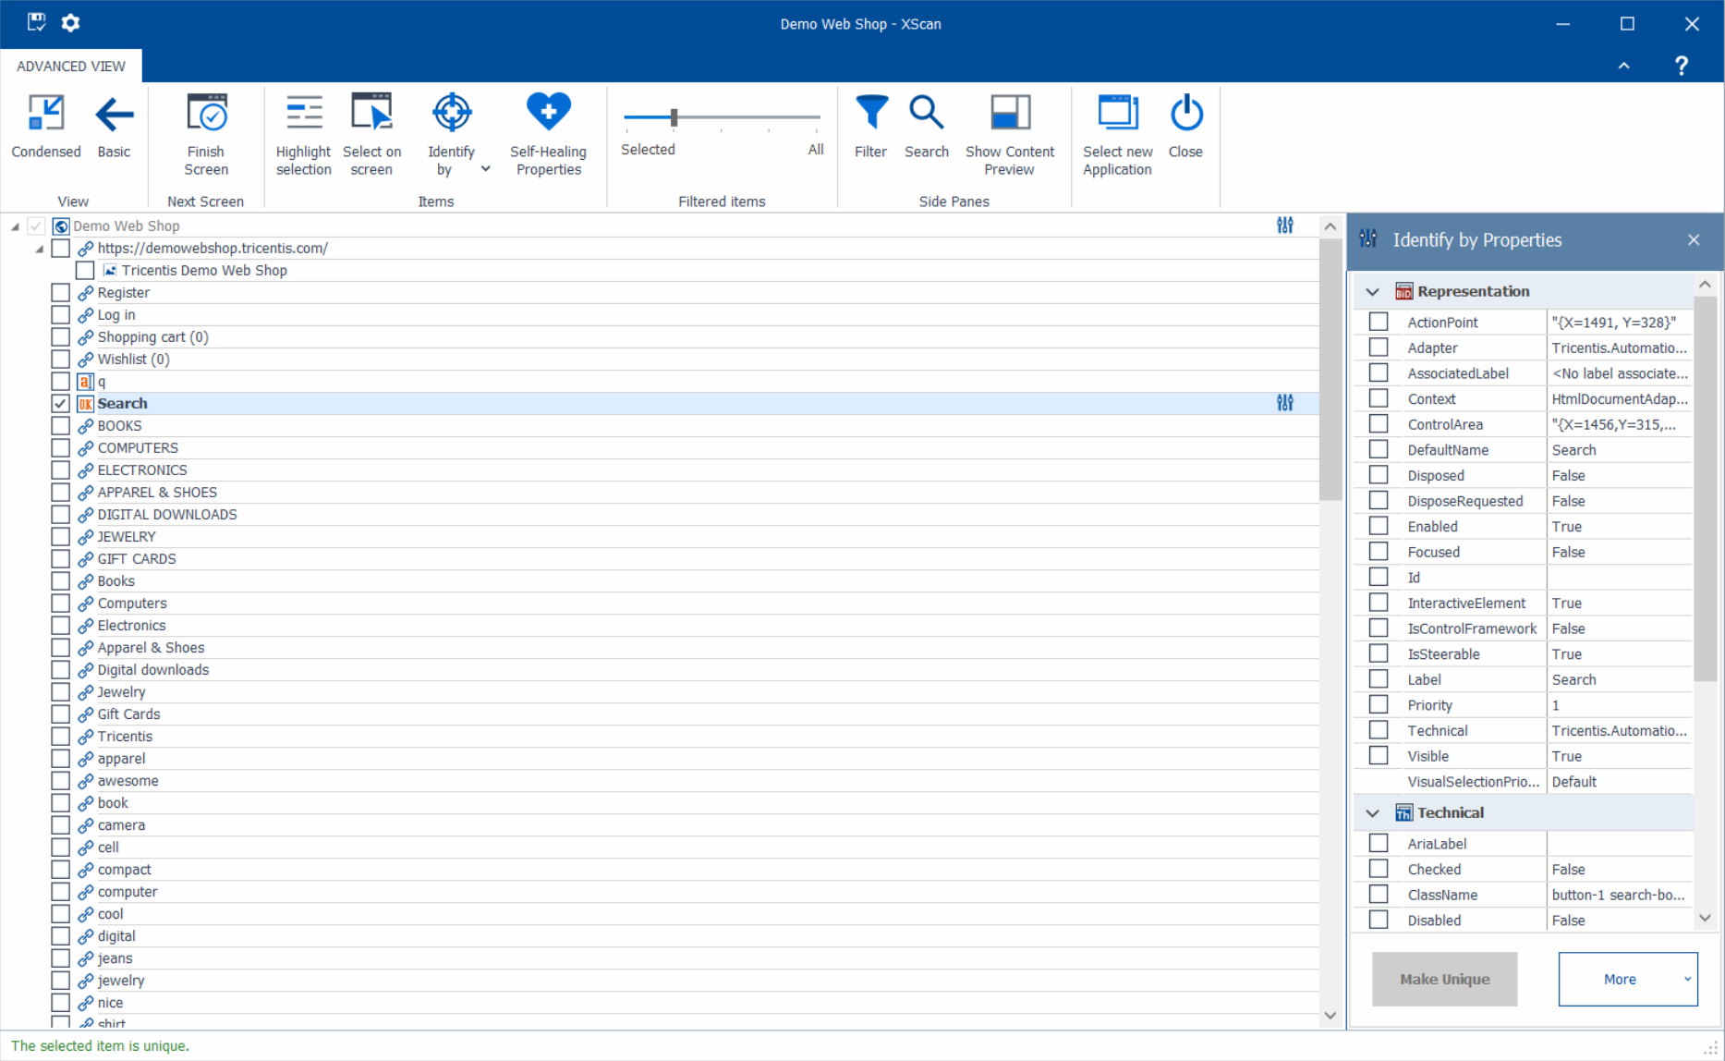Screen dimensions: 1725x1061
Task: Click the Condensed view icon
Action: 45,115
